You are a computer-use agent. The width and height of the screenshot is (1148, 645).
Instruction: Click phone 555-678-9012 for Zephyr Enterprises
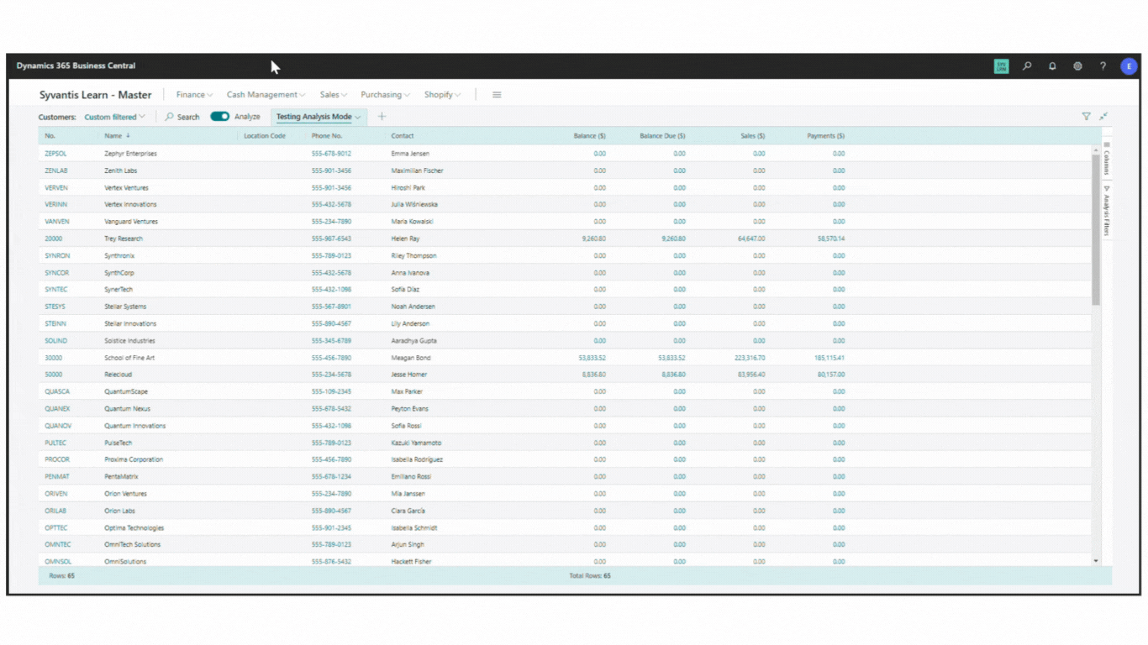coord(331,154)
